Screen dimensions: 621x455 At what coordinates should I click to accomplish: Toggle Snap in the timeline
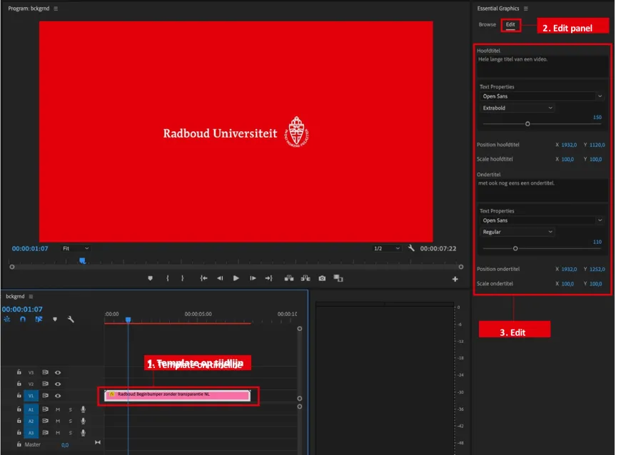pyautogui.click(x=23, y=319)
